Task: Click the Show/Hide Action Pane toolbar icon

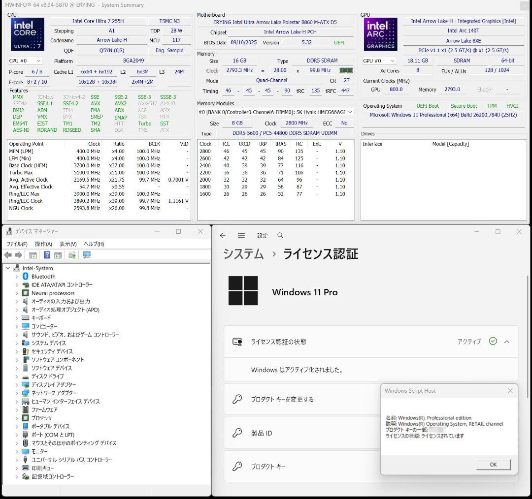Action: click(58, 255)
